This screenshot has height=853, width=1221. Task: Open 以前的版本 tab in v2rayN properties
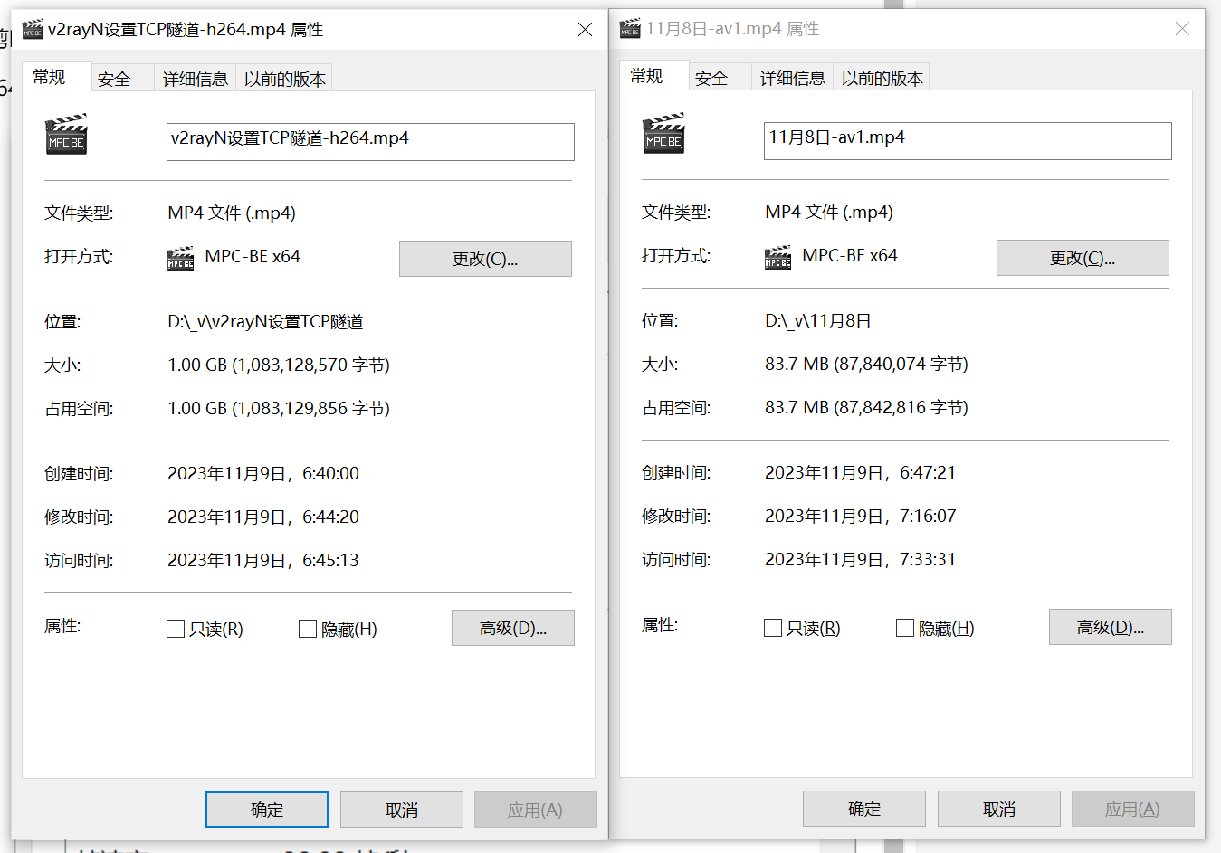click(x=284, y=80)
